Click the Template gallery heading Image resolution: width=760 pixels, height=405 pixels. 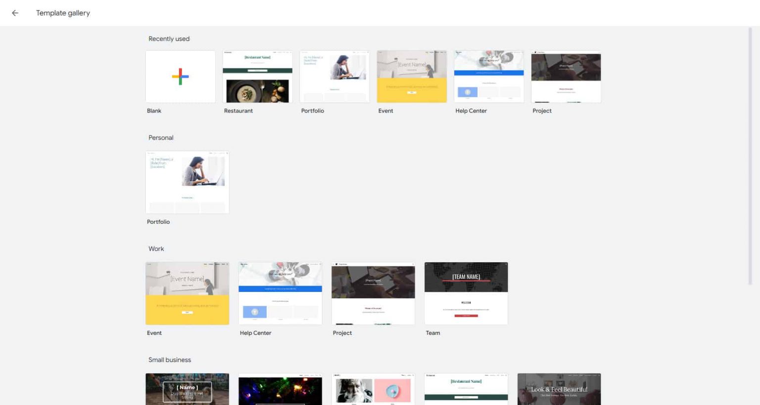(63, 13)
